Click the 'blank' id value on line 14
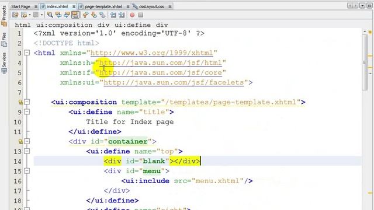 coord(154,161)
